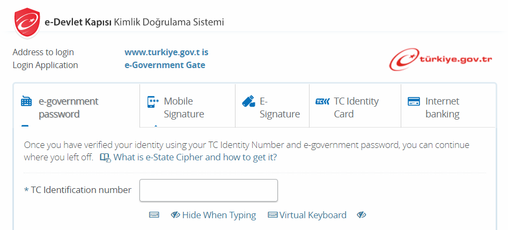The image size is (508, 230).
Task: Click the phone icon on the Mobile Signature tab
Action: tap(153, 102)
